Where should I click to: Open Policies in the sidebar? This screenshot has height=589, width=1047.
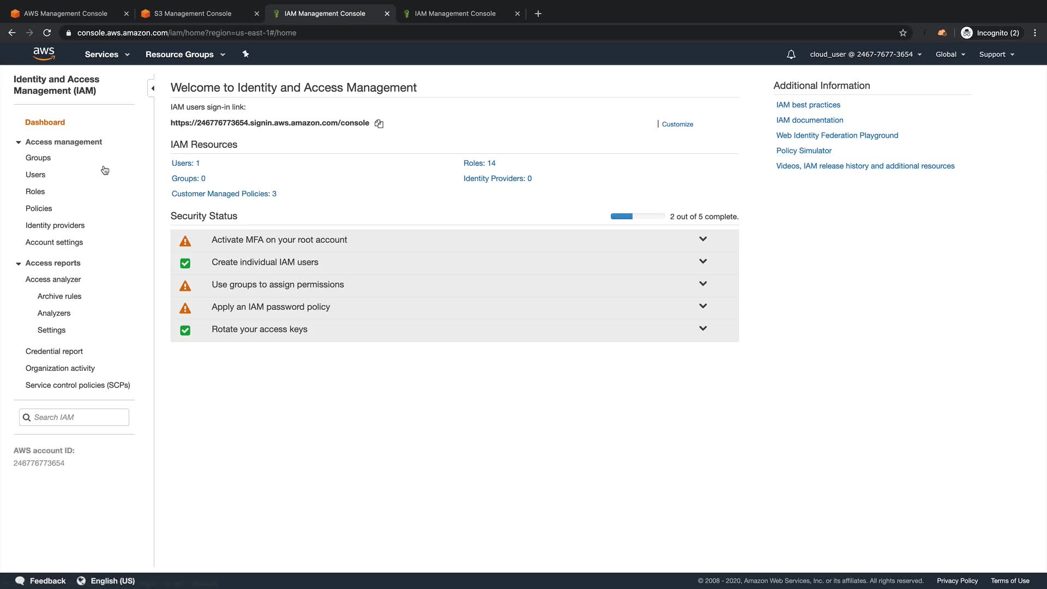[x=39, y=208]
